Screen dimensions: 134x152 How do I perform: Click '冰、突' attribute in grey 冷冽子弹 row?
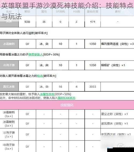(x=44, y=65)
